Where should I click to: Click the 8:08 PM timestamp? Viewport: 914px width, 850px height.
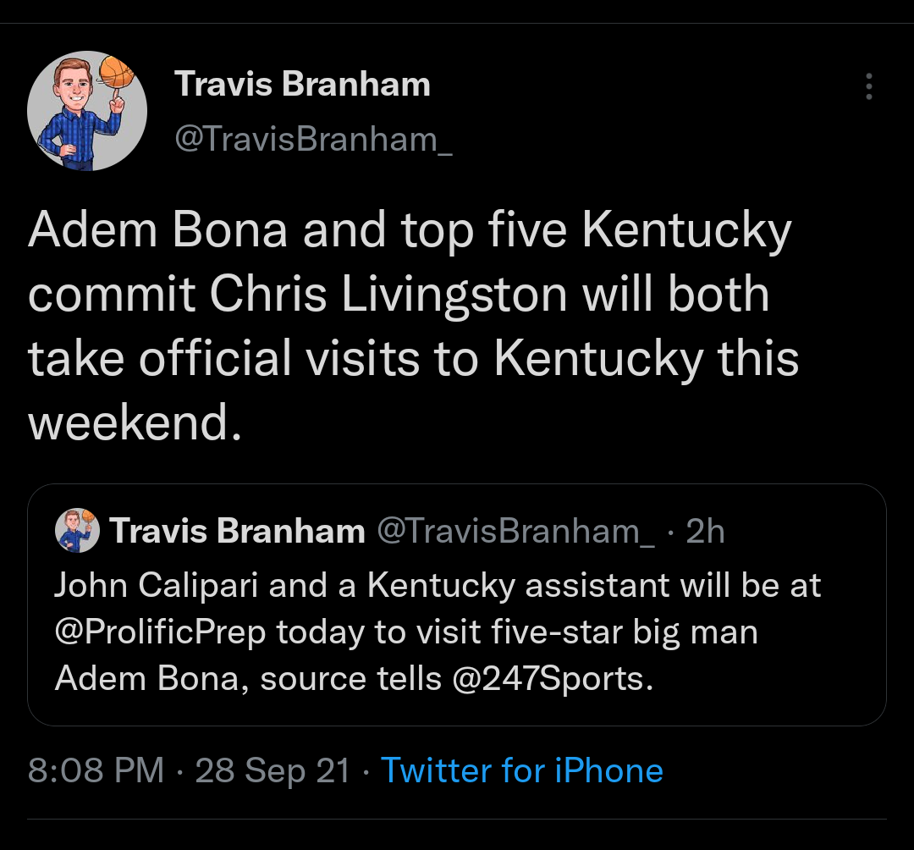(96, 770)
